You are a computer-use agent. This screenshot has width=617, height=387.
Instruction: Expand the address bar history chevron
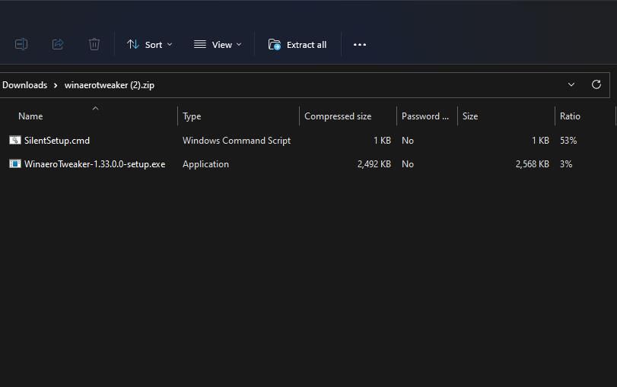pos(571,84)
